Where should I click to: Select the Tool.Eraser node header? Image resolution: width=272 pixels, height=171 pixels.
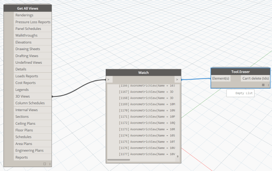coord(240,71)
